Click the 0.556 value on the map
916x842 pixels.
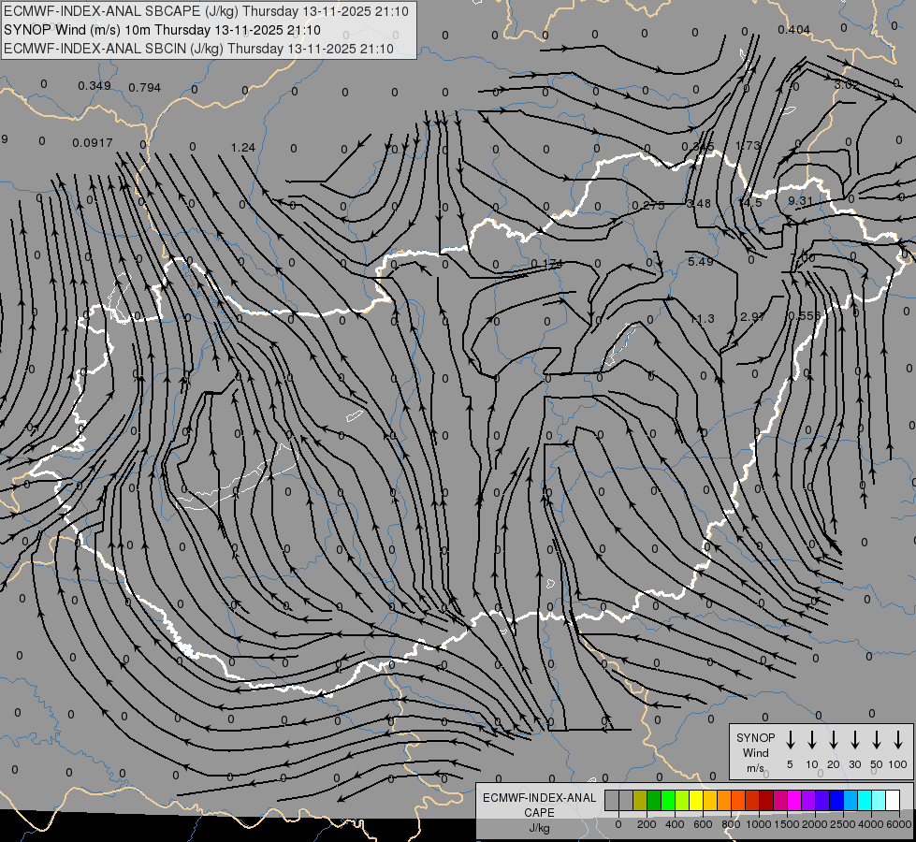(x=805, y=316)
